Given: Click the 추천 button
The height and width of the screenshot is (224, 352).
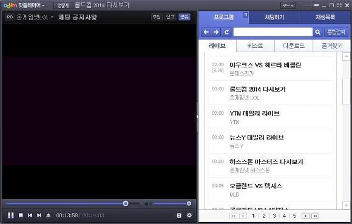Looking at the screenshot, I should click(157, 17).
